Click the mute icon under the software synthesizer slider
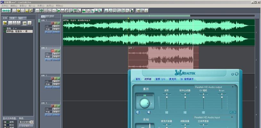261x128 pixels. pos(185,112)
